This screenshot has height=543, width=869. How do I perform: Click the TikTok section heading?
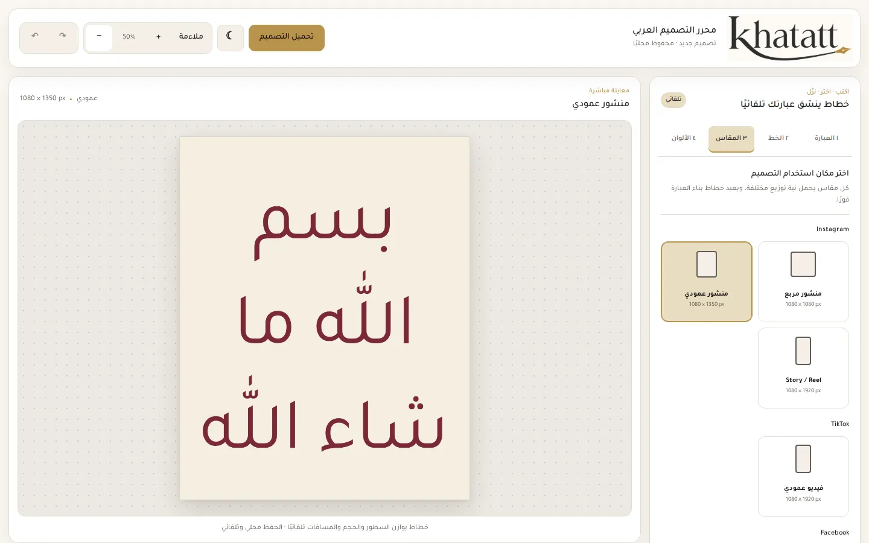840,424
